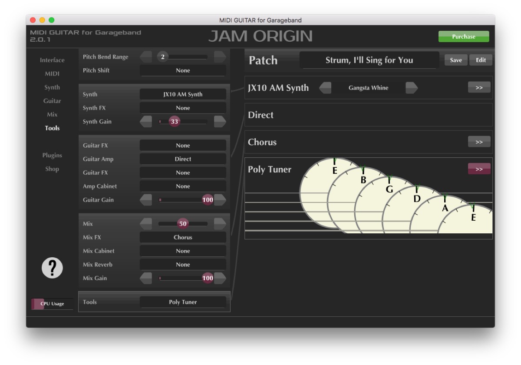The height and width of the screenshot is (365, 521).
Task: Click the Gangsta Whine preset name
Action: [x=369, y=88]
